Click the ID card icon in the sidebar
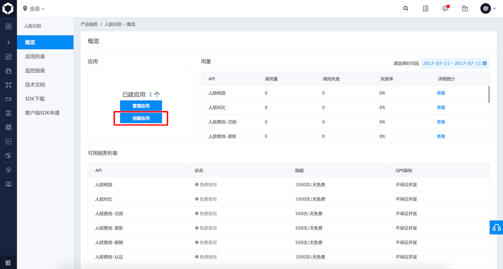The width and height of the screenshot is (503, 269). (8, 184)
